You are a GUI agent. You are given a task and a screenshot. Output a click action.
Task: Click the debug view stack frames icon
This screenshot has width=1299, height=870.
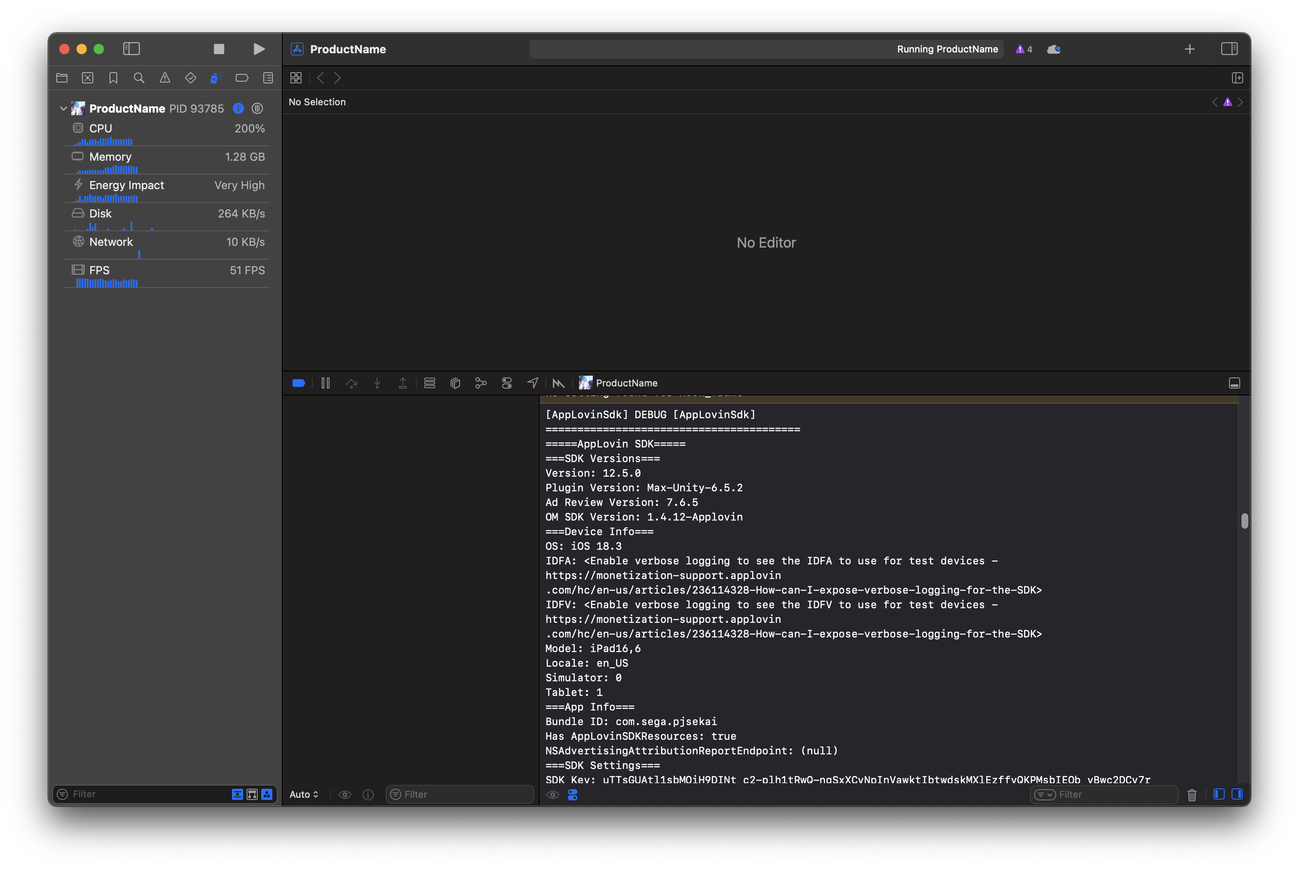[430, 383]
